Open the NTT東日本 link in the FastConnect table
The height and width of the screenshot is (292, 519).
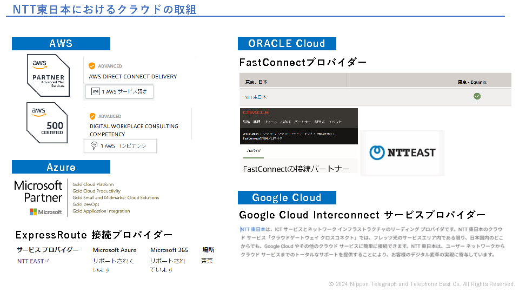coord(256,97)
